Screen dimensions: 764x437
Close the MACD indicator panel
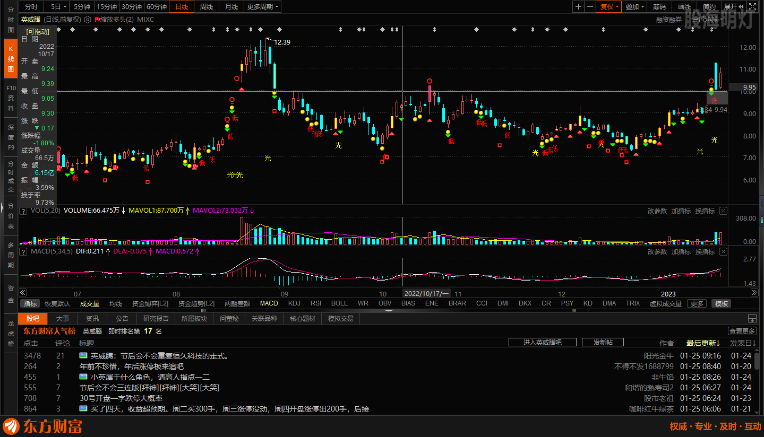[x=723, y=251]
